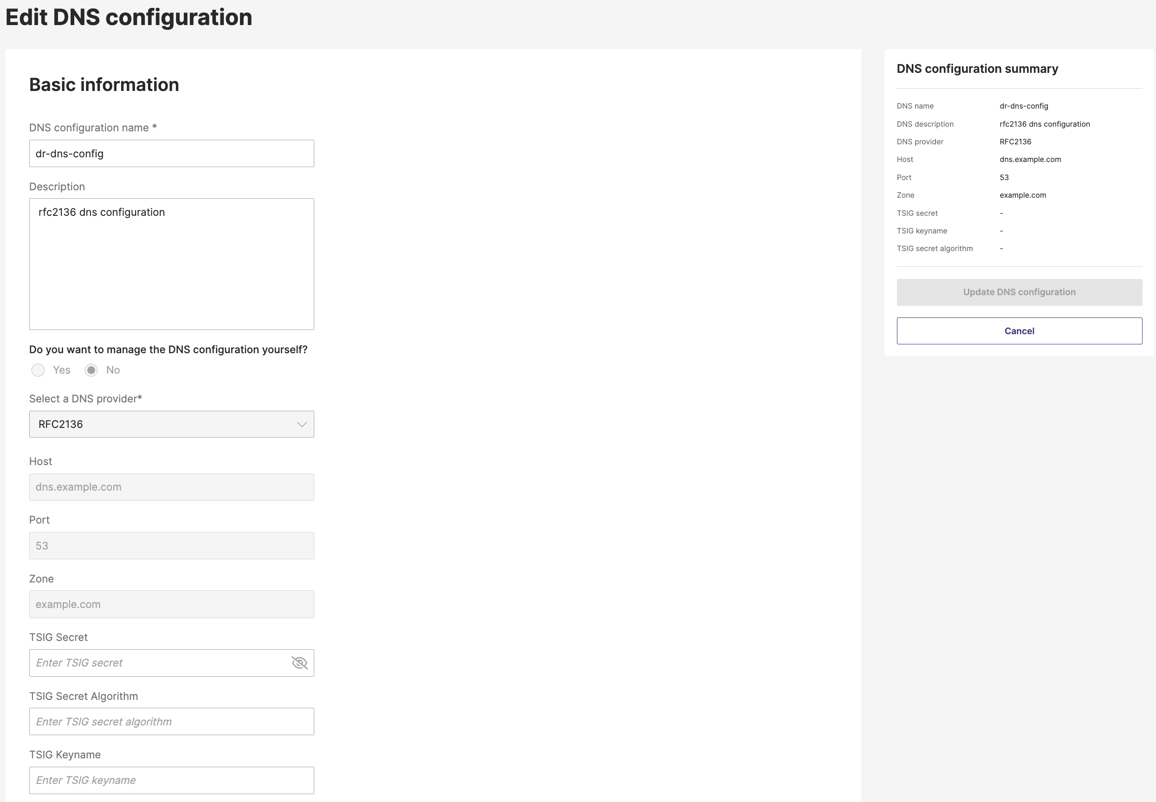Click the DNS configuration summary title
The width and height of the screenshot is (1156, 802).
(977, 69)
